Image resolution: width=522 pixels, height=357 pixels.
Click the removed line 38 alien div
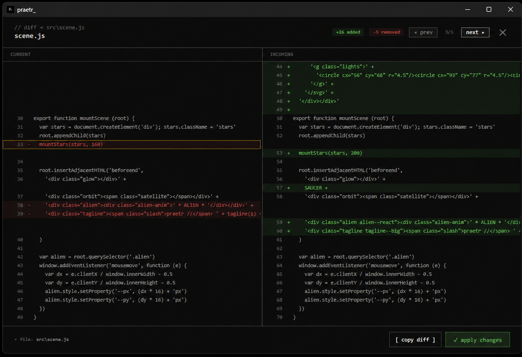click(132, 205)
